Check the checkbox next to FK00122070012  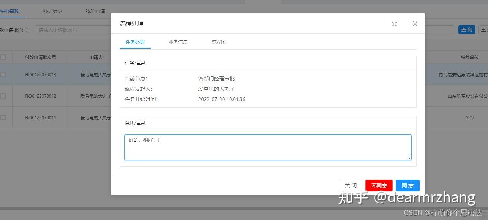pyautogui.click(x=3, y=96)
